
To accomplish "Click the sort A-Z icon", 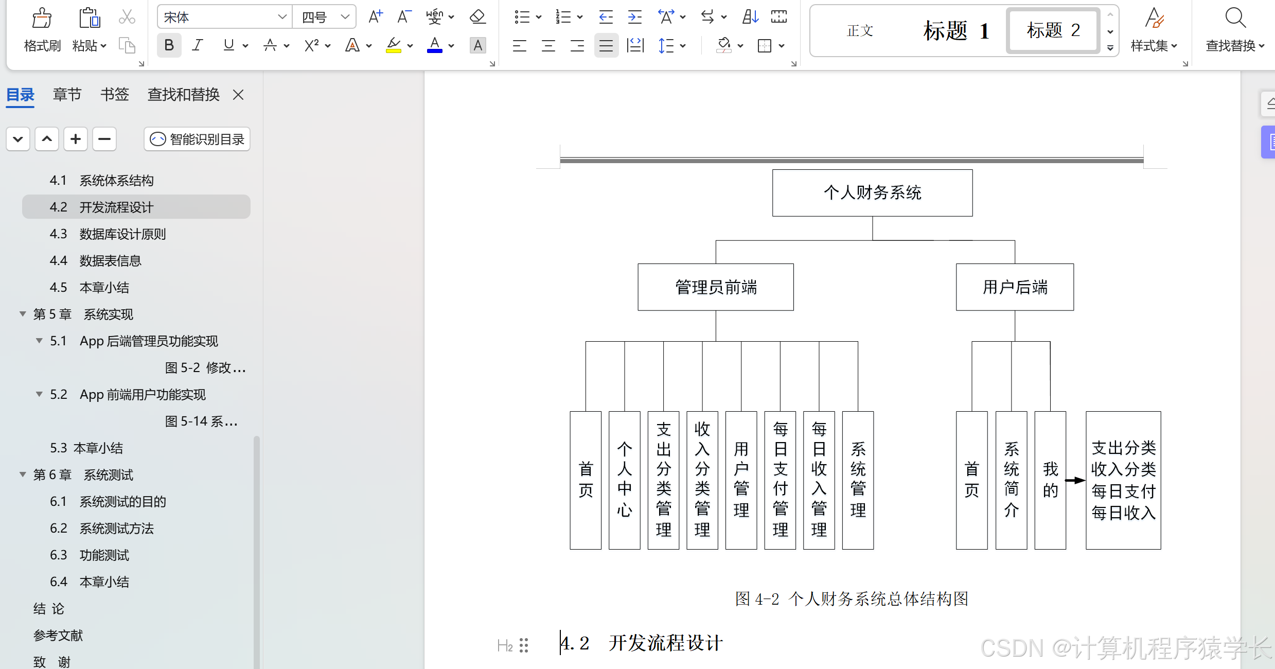I will (x=750, y=17).
